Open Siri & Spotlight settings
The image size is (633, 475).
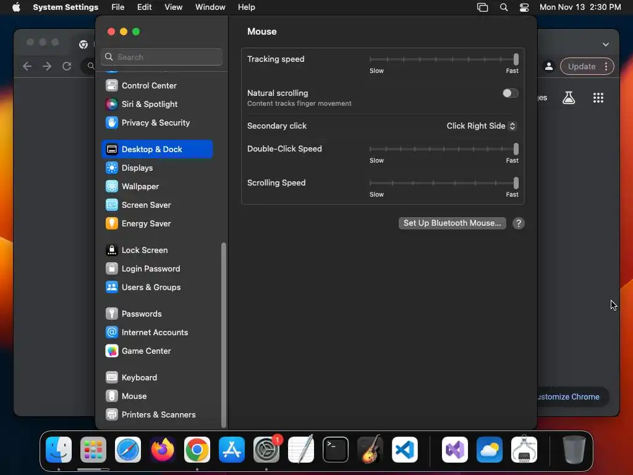pos(157,104)
